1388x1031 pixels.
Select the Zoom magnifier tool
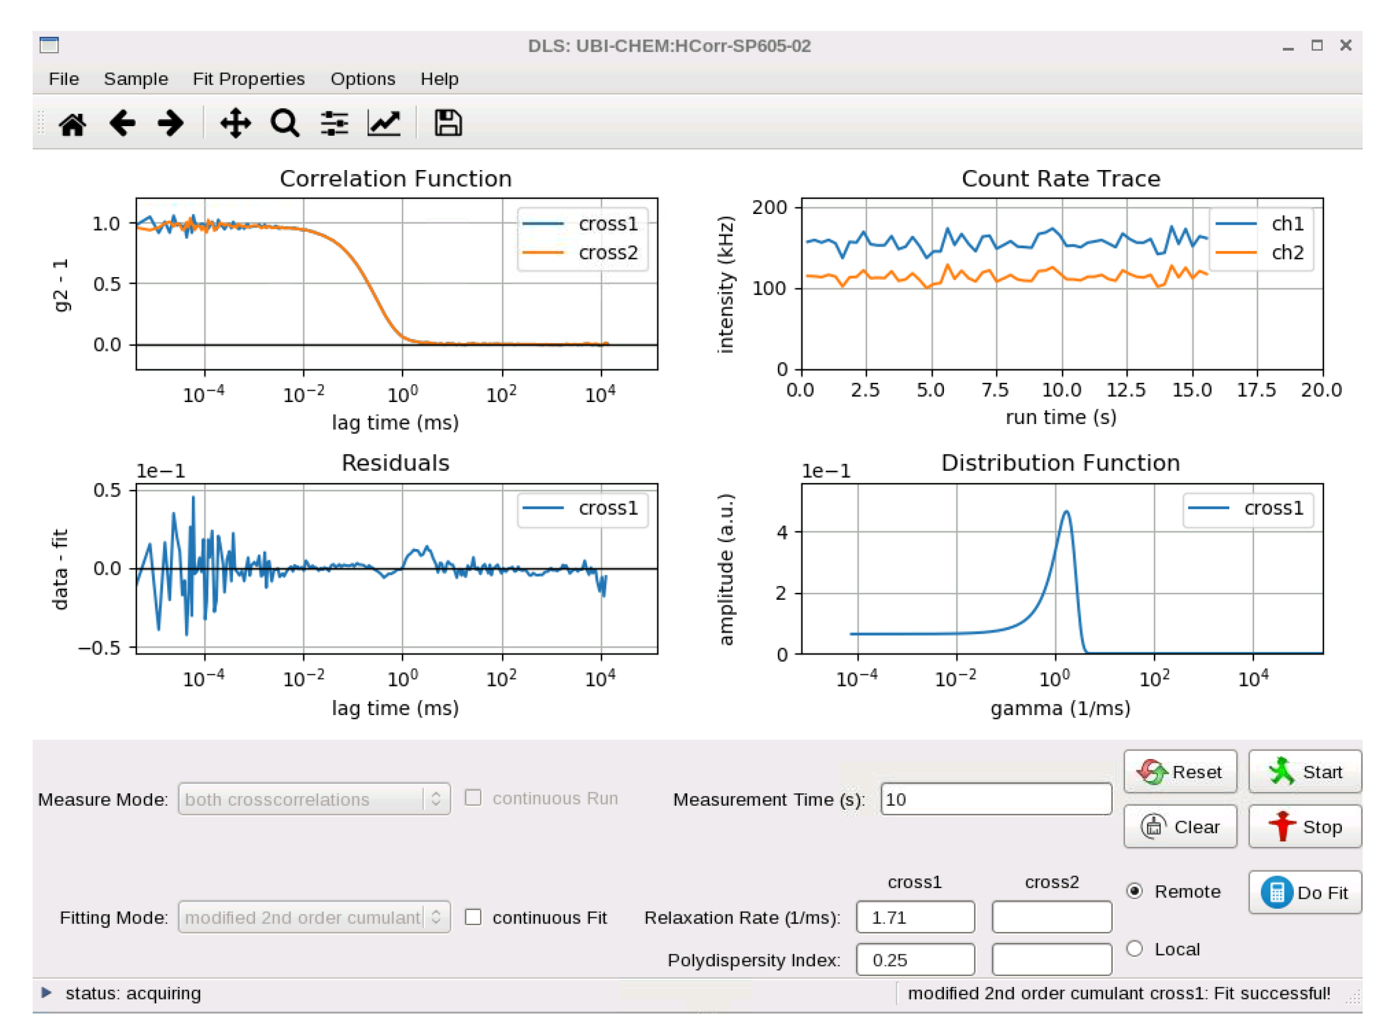click(x=284, y=123)
